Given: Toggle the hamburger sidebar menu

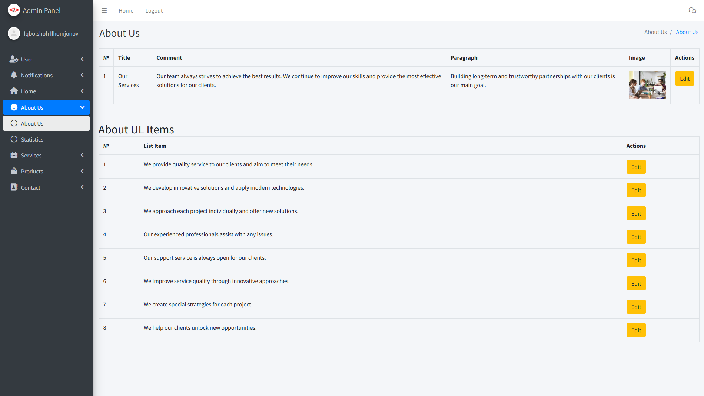Looking at the screenshot, I should coord(104,10).
